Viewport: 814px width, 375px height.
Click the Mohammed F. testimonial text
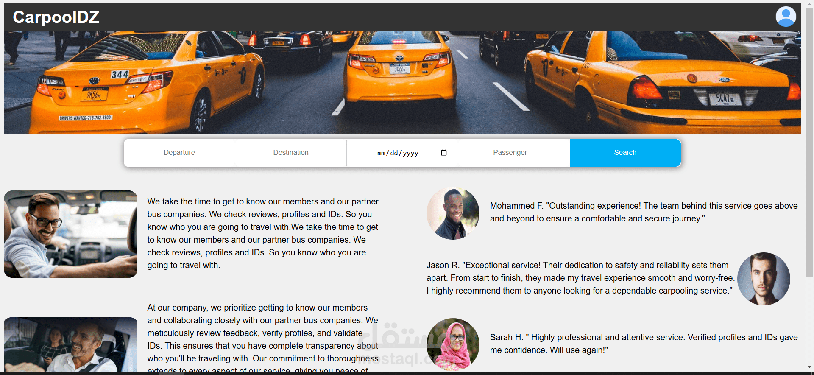point(644,212)
